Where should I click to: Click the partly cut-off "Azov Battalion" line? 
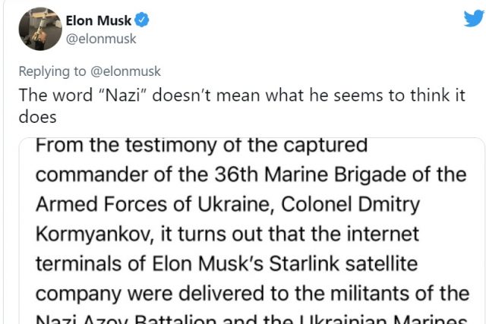[x=144, y=319]
